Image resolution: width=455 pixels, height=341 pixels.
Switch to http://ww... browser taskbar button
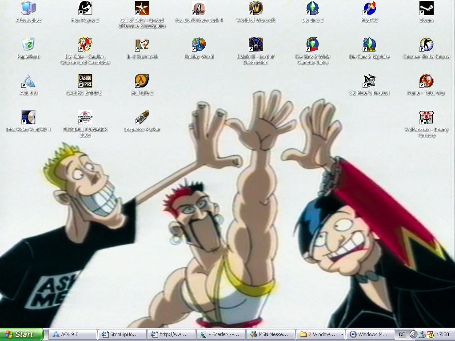pos(171,334)
